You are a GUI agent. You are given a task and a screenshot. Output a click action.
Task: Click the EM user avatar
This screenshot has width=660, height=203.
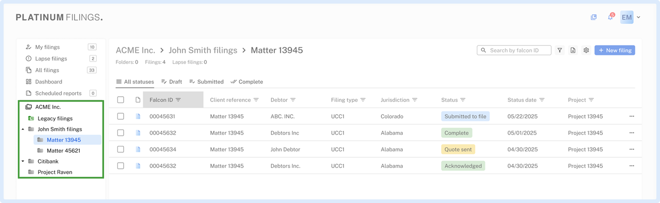click(627, 17)
